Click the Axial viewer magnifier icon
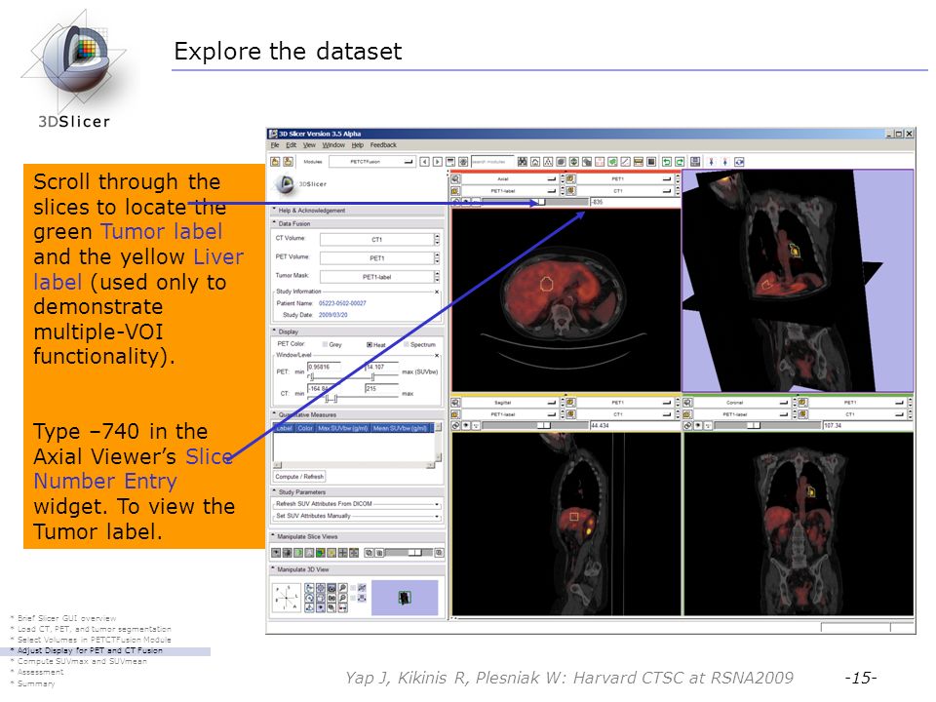Image resolution: width=936 pixels, height=702 pixels. click(x=455, y=178)
